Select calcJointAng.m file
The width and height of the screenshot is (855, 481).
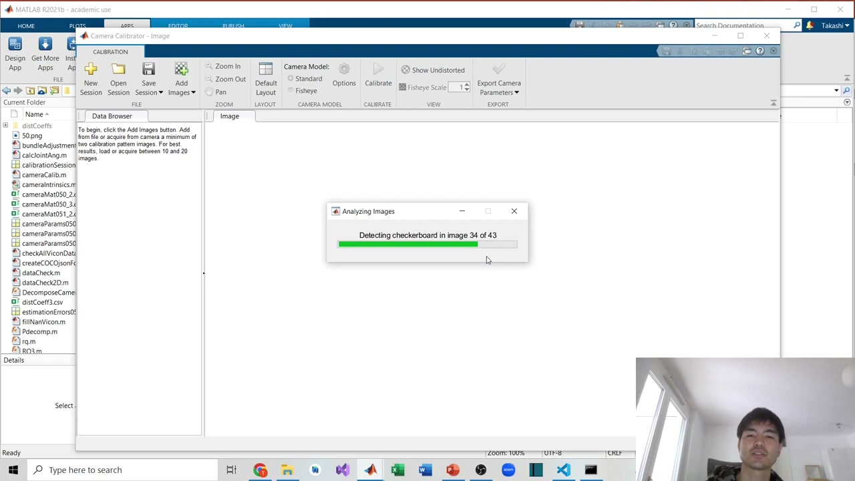[x=44, y=155]
